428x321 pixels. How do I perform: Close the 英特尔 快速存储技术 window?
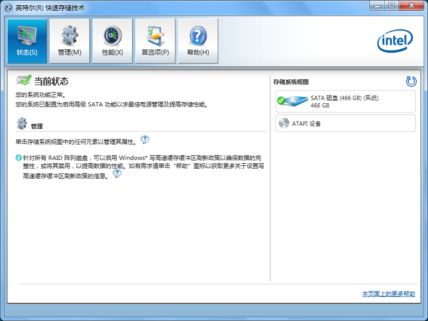tap(411, 6)
